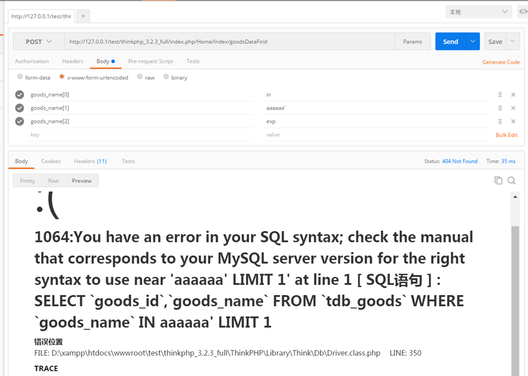The image size is (528, 376).
Task: Click the empty value field
Action: 376,135
